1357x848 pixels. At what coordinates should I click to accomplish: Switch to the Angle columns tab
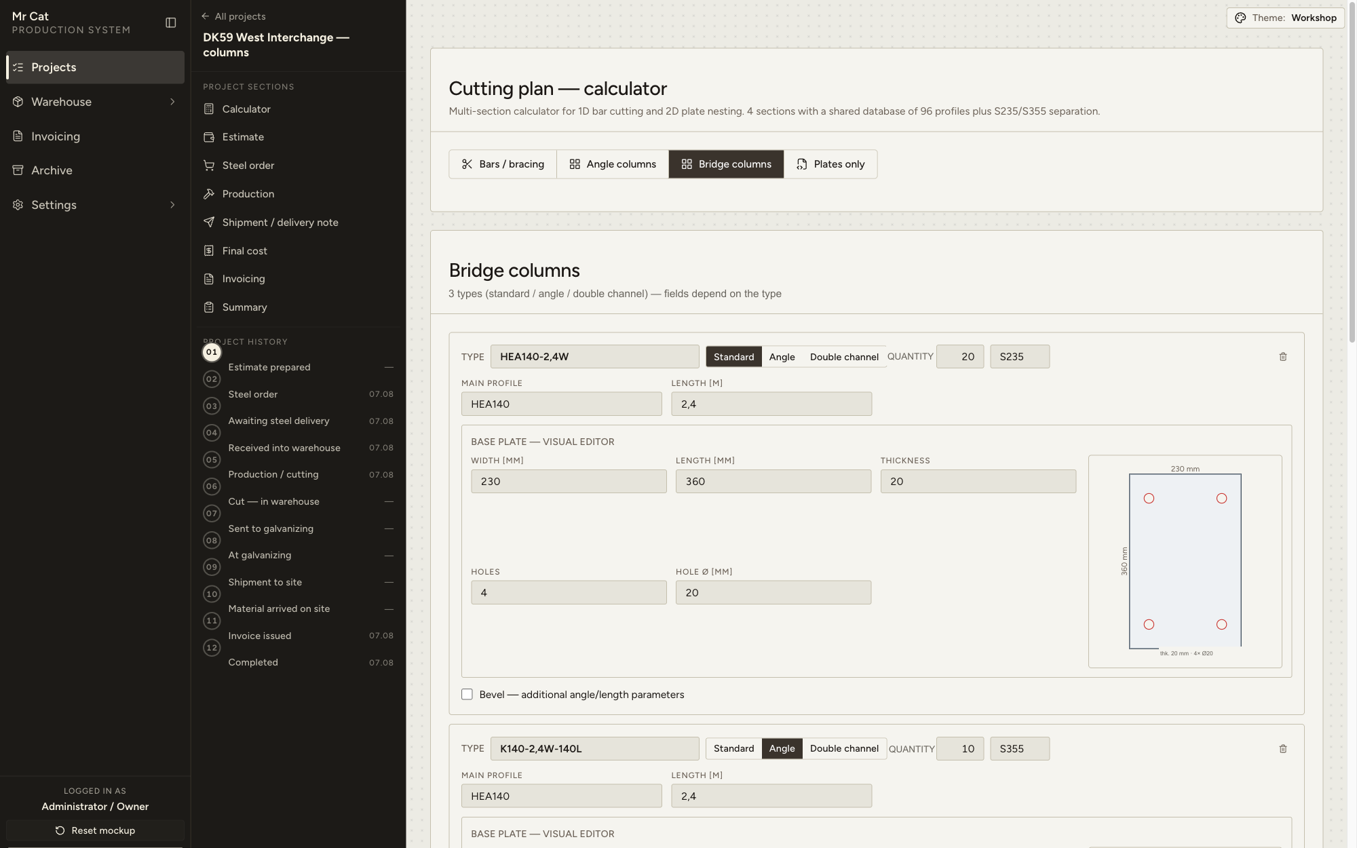pyautogui.click(x=613, y=164)
